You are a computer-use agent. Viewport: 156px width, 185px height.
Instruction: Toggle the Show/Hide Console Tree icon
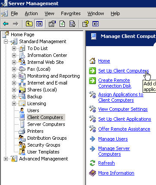[x=39, y=24]
